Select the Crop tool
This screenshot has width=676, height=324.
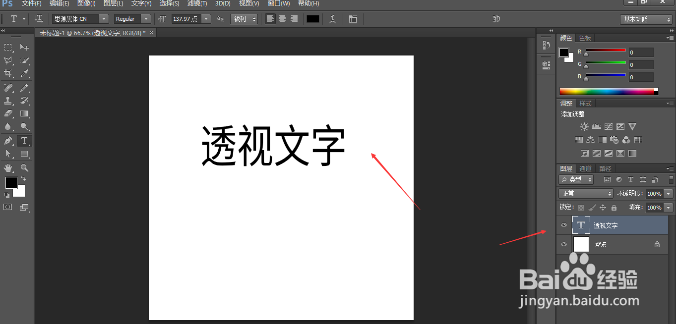[7, 74]
